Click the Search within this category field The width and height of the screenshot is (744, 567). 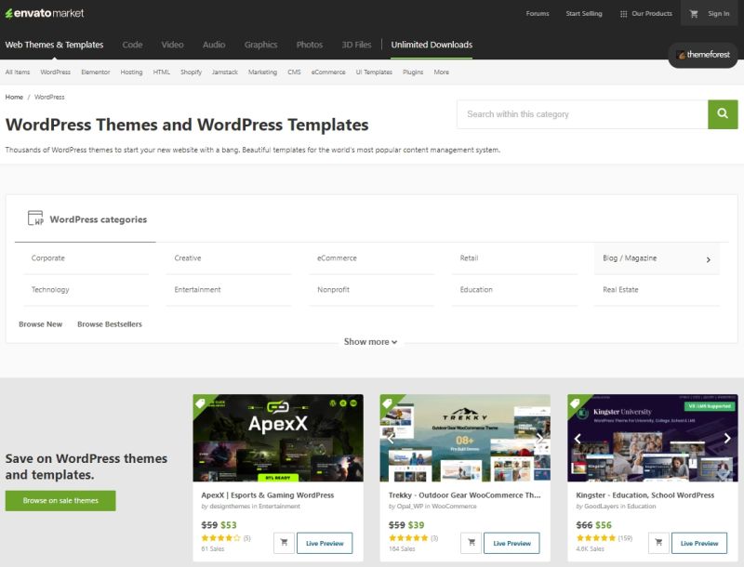pyautogui.click(x=581, y=114)
